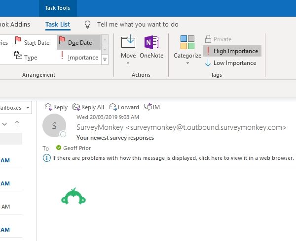The height and width of the screenshot is (241, 296).
Task: Click the message display problems info bar
Action: (x=168, y=158)
